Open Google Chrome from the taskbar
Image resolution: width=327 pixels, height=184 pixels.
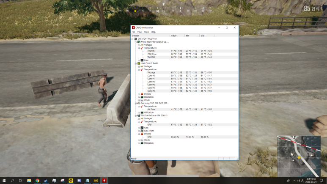(37, 181)
